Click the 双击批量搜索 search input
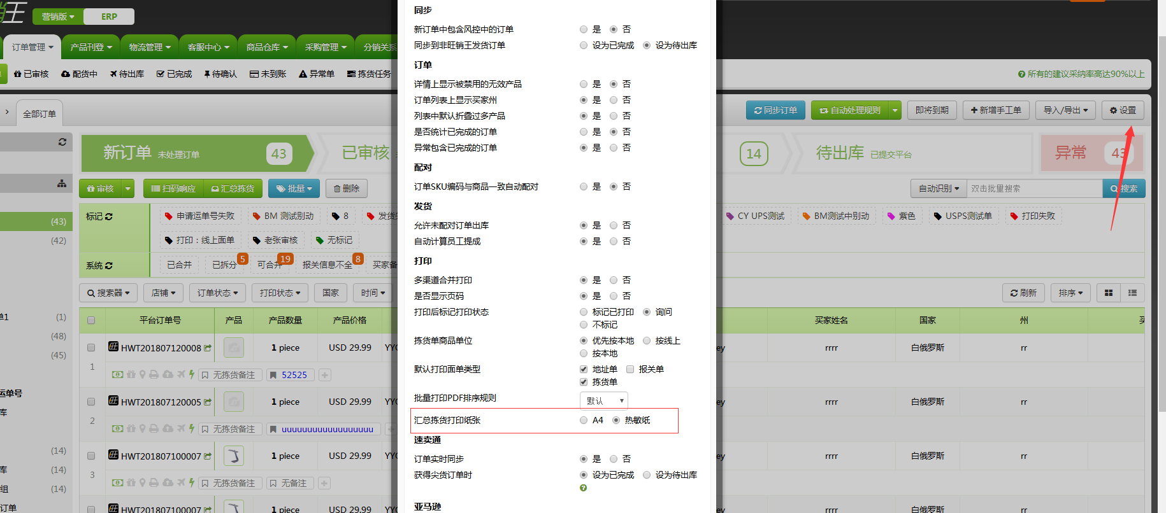 (1035, 188)
